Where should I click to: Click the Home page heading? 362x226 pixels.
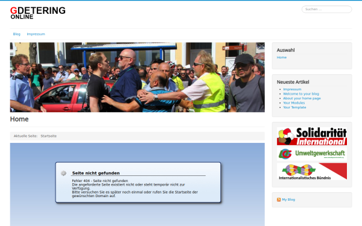pos(19,119)
